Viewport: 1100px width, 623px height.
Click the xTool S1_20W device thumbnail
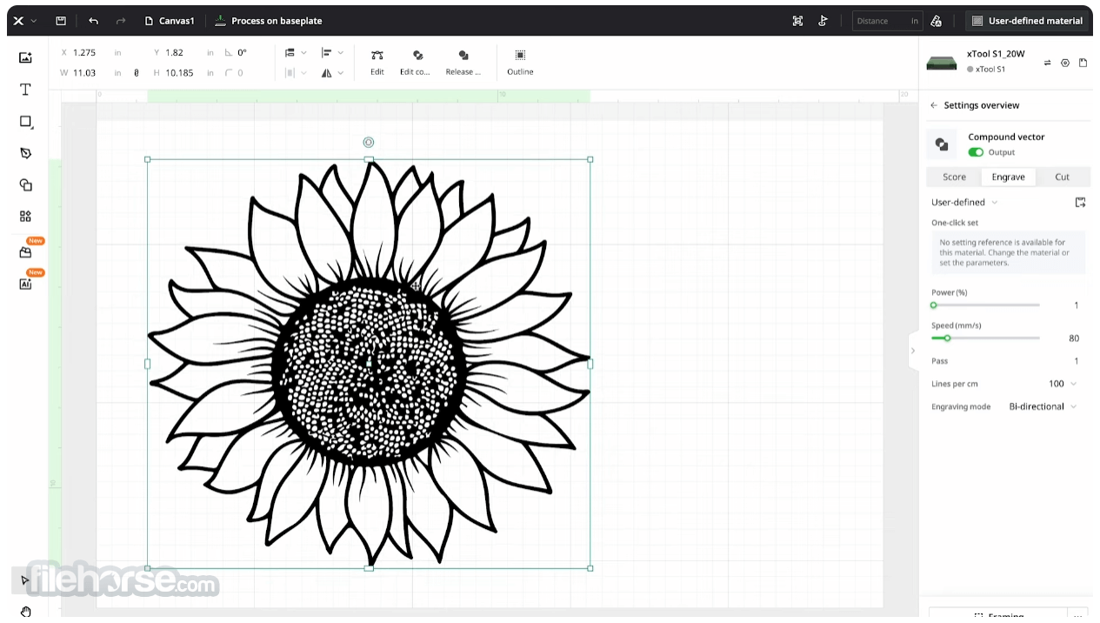coord(941,62)
